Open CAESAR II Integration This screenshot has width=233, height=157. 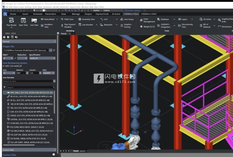pos(164,26)
